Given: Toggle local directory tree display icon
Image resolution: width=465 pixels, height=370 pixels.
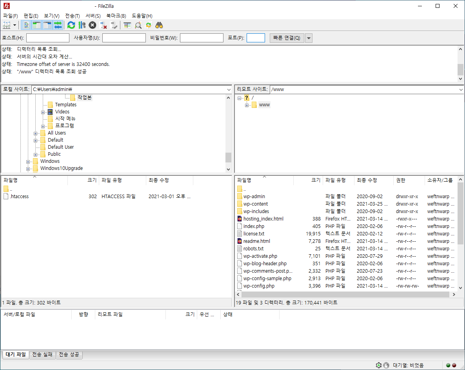Looking at the screenshot, I should click(36, 25).
